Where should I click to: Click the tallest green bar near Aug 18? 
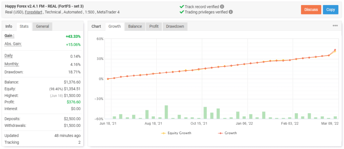pos(166,112)
